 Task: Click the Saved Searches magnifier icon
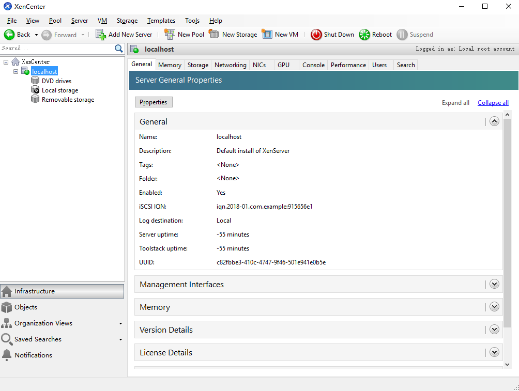pos(7,339)
